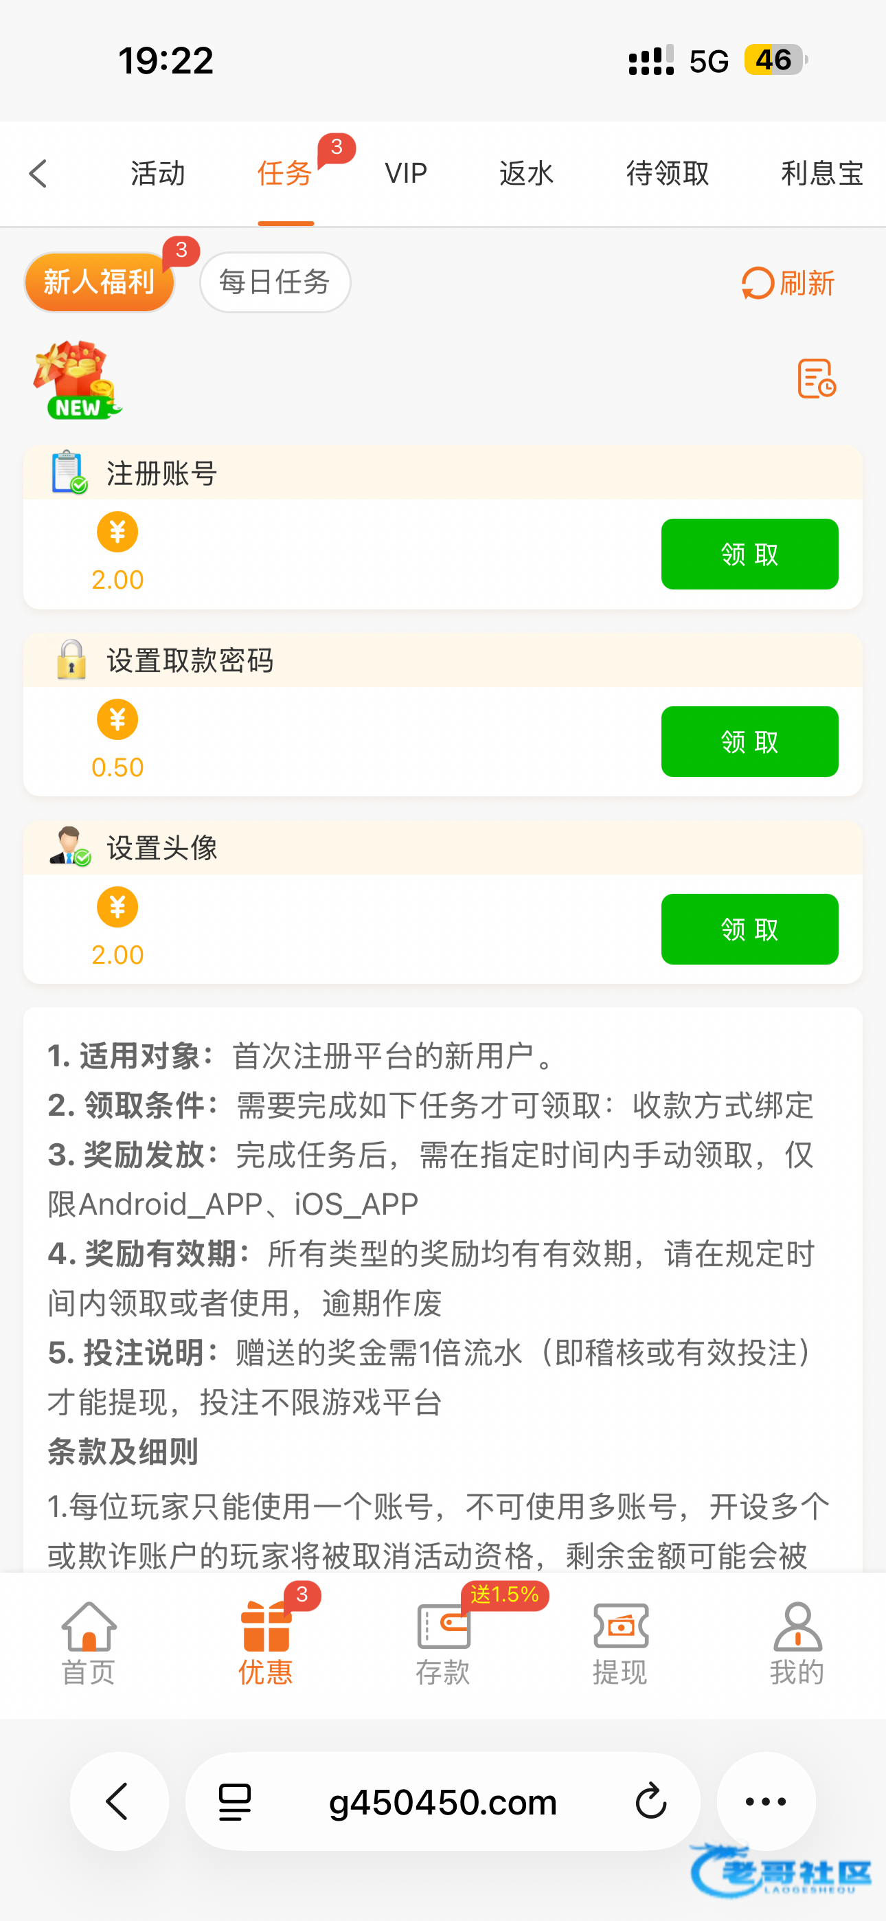Switch to the VIP tab
The height and width of the screenshot is (1921, 886).
pos(406,174)
